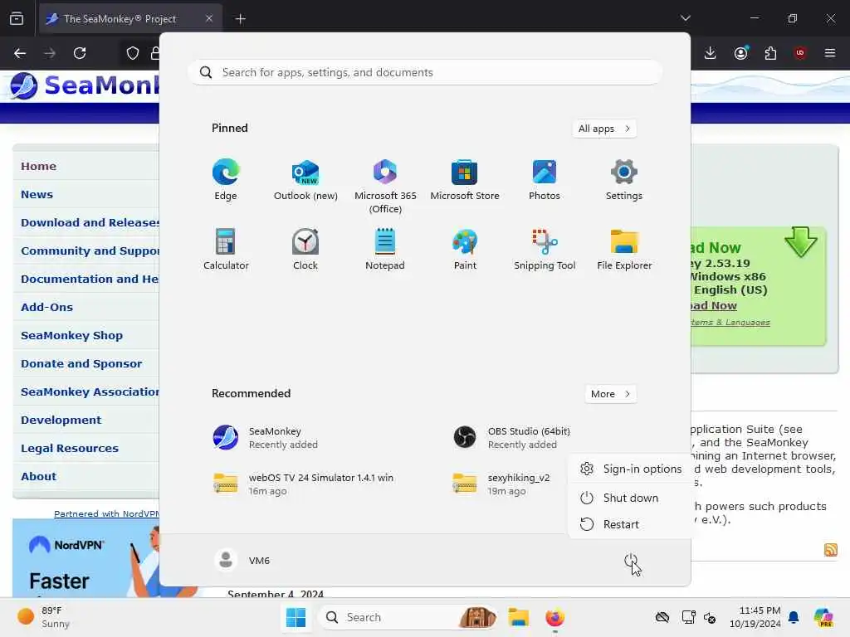Launch Paint from Start menu
The image size is (850, 637).
pos(465,249)
